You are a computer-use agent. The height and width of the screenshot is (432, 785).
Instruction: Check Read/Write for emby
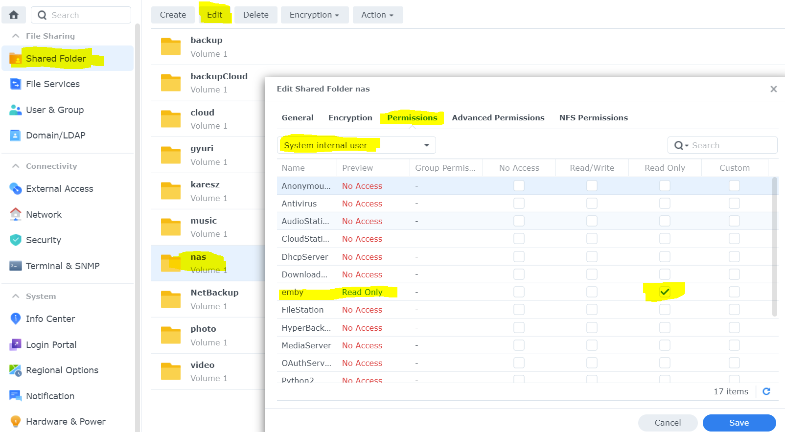[x=592, y=292]
